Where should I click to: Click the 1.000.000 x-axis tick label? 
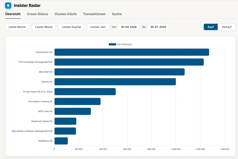coord(176,149)
